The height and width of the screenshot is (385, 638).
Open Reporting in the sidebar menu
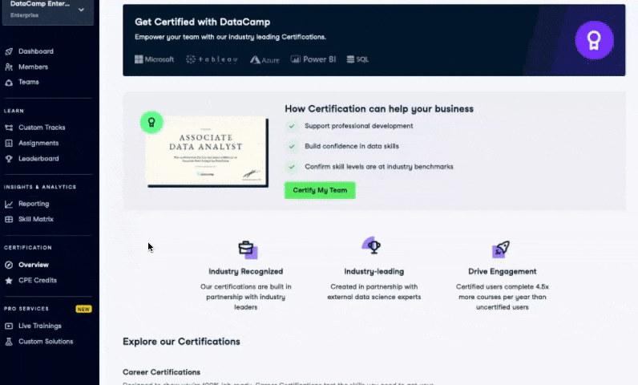(33, 204)
